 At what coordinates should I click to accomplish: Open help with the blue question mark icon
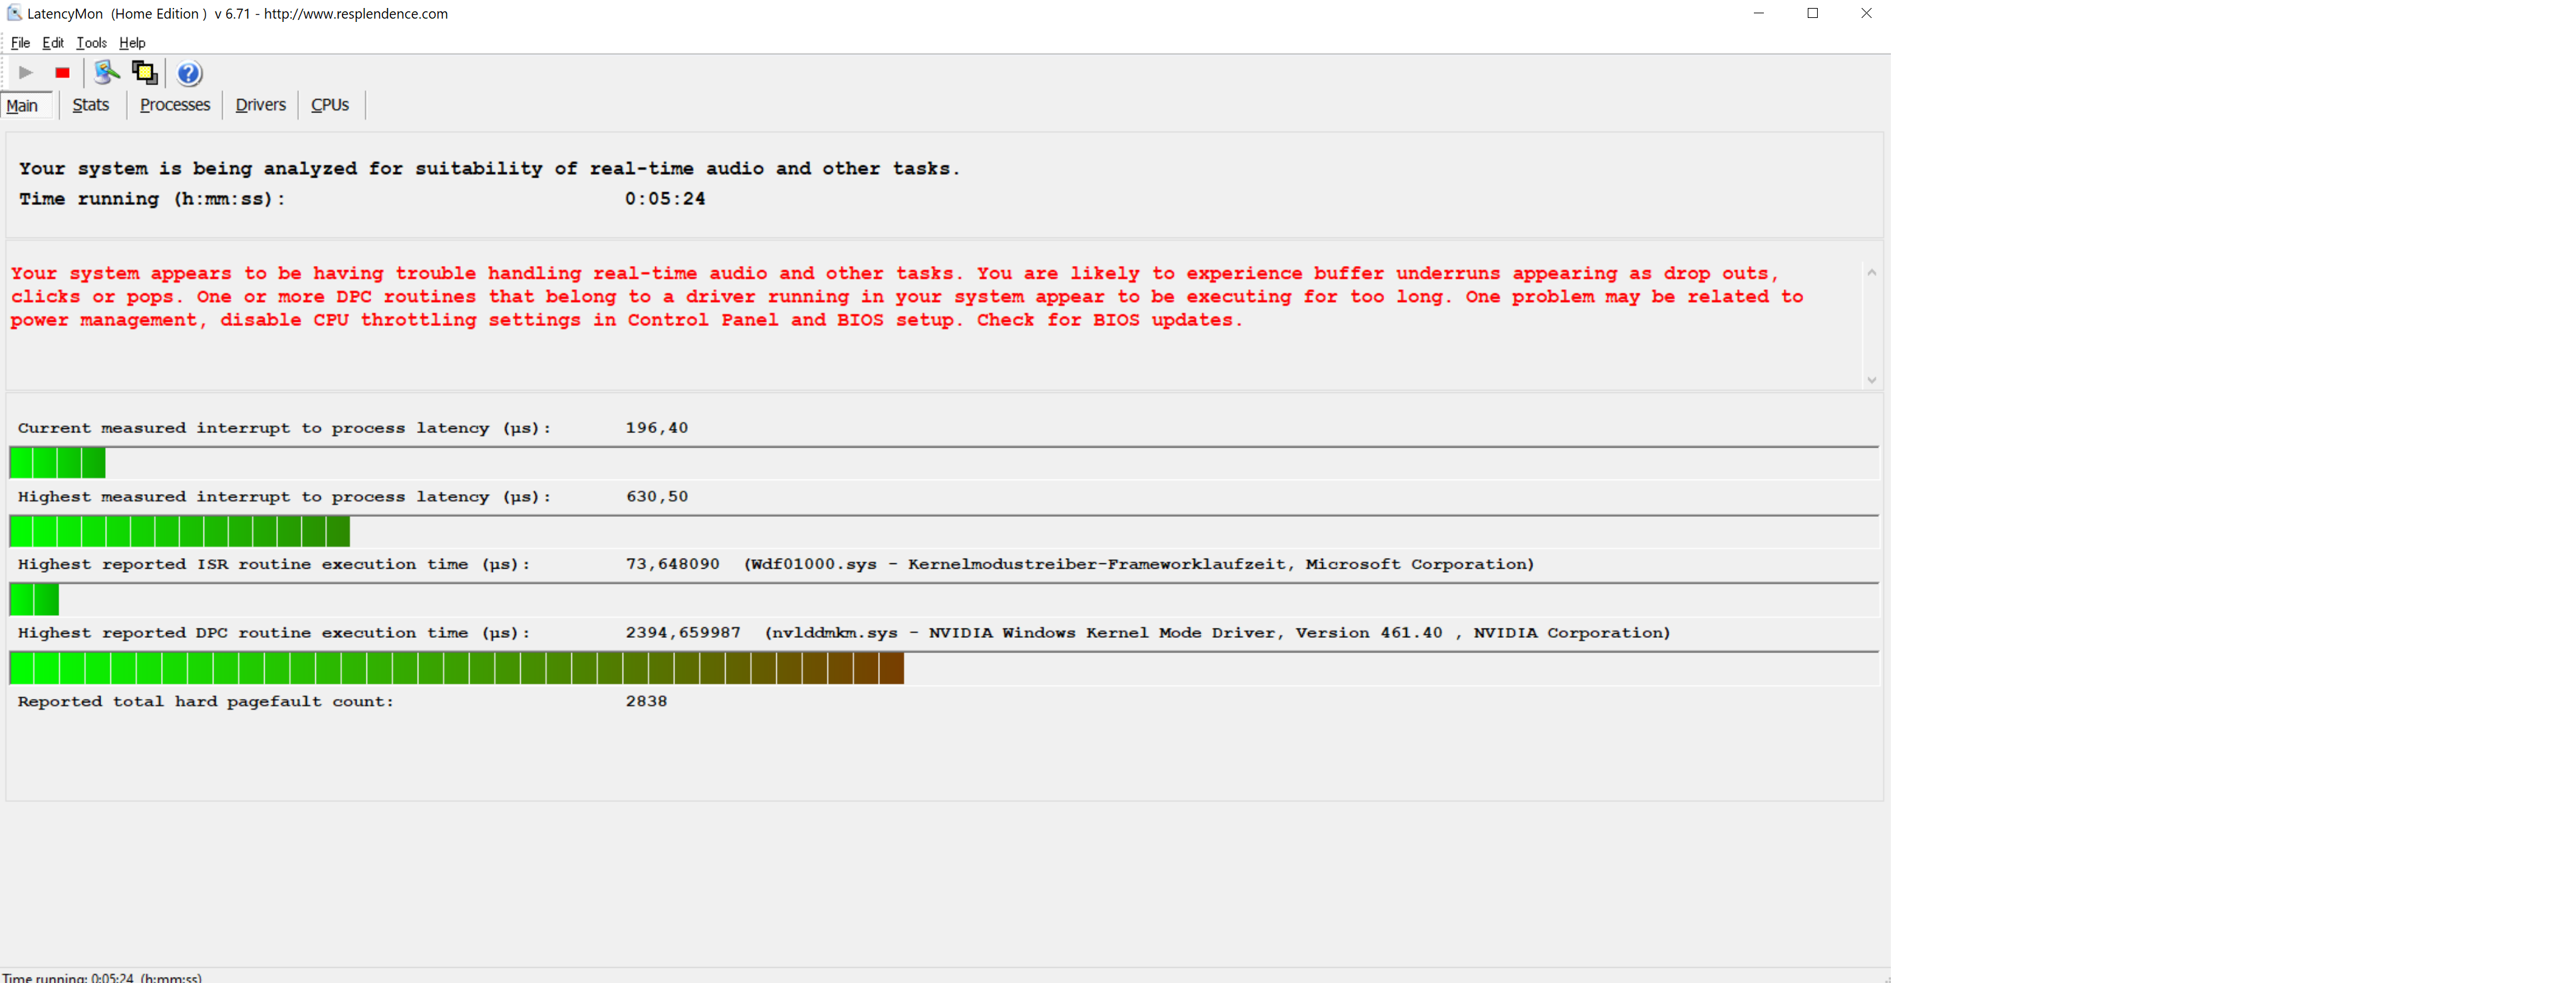click(188, 73)
